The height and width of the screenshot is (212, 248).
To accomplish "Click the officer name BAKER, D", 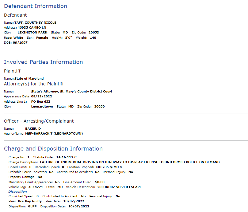I will pos(33,129).
